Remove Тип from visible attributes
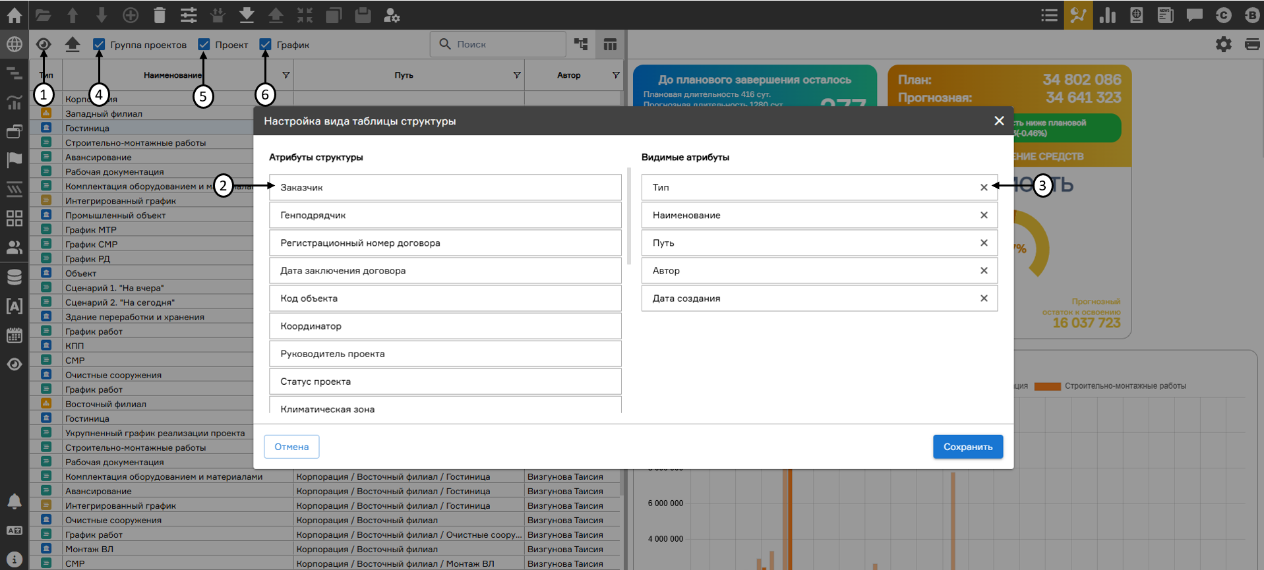 coord(984,187)
